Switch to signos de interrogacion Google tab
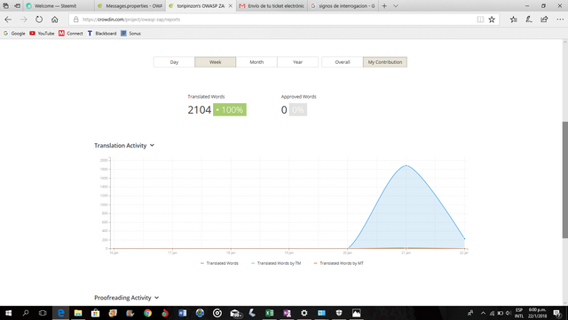The height and width of the screenshot is (320, 568). point(343,6)
